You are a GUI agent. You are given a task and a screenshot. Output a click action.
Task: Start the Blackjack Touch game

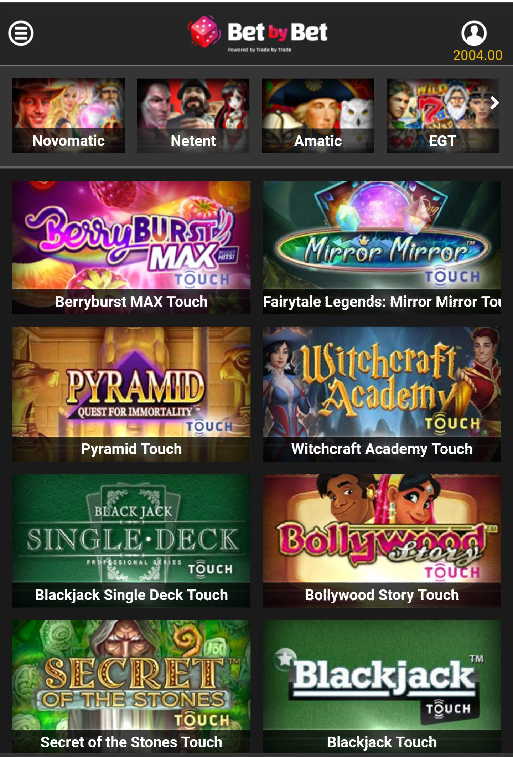pos(382,686)
